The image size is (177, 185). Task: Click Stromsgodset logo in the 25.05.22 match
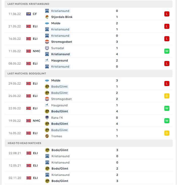[x=47, y=99]
